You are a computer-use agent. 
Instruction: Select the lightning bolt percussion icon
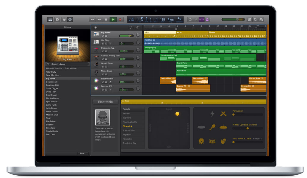212,114
